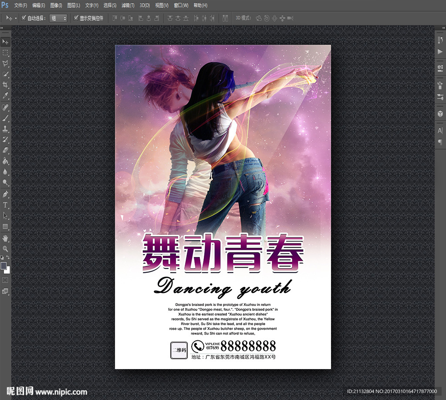
Task: Select the Crop tool
Action: coord(5,85)
